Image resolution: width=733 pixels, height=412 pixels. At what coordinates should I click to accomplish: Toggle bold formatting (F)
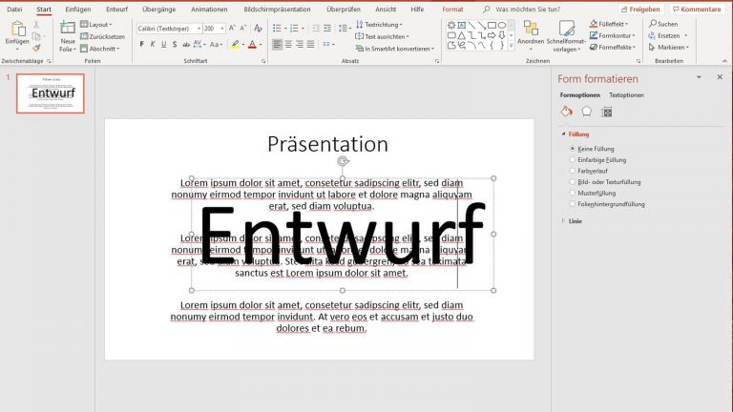pyautogui.click(x=141, y=45)
